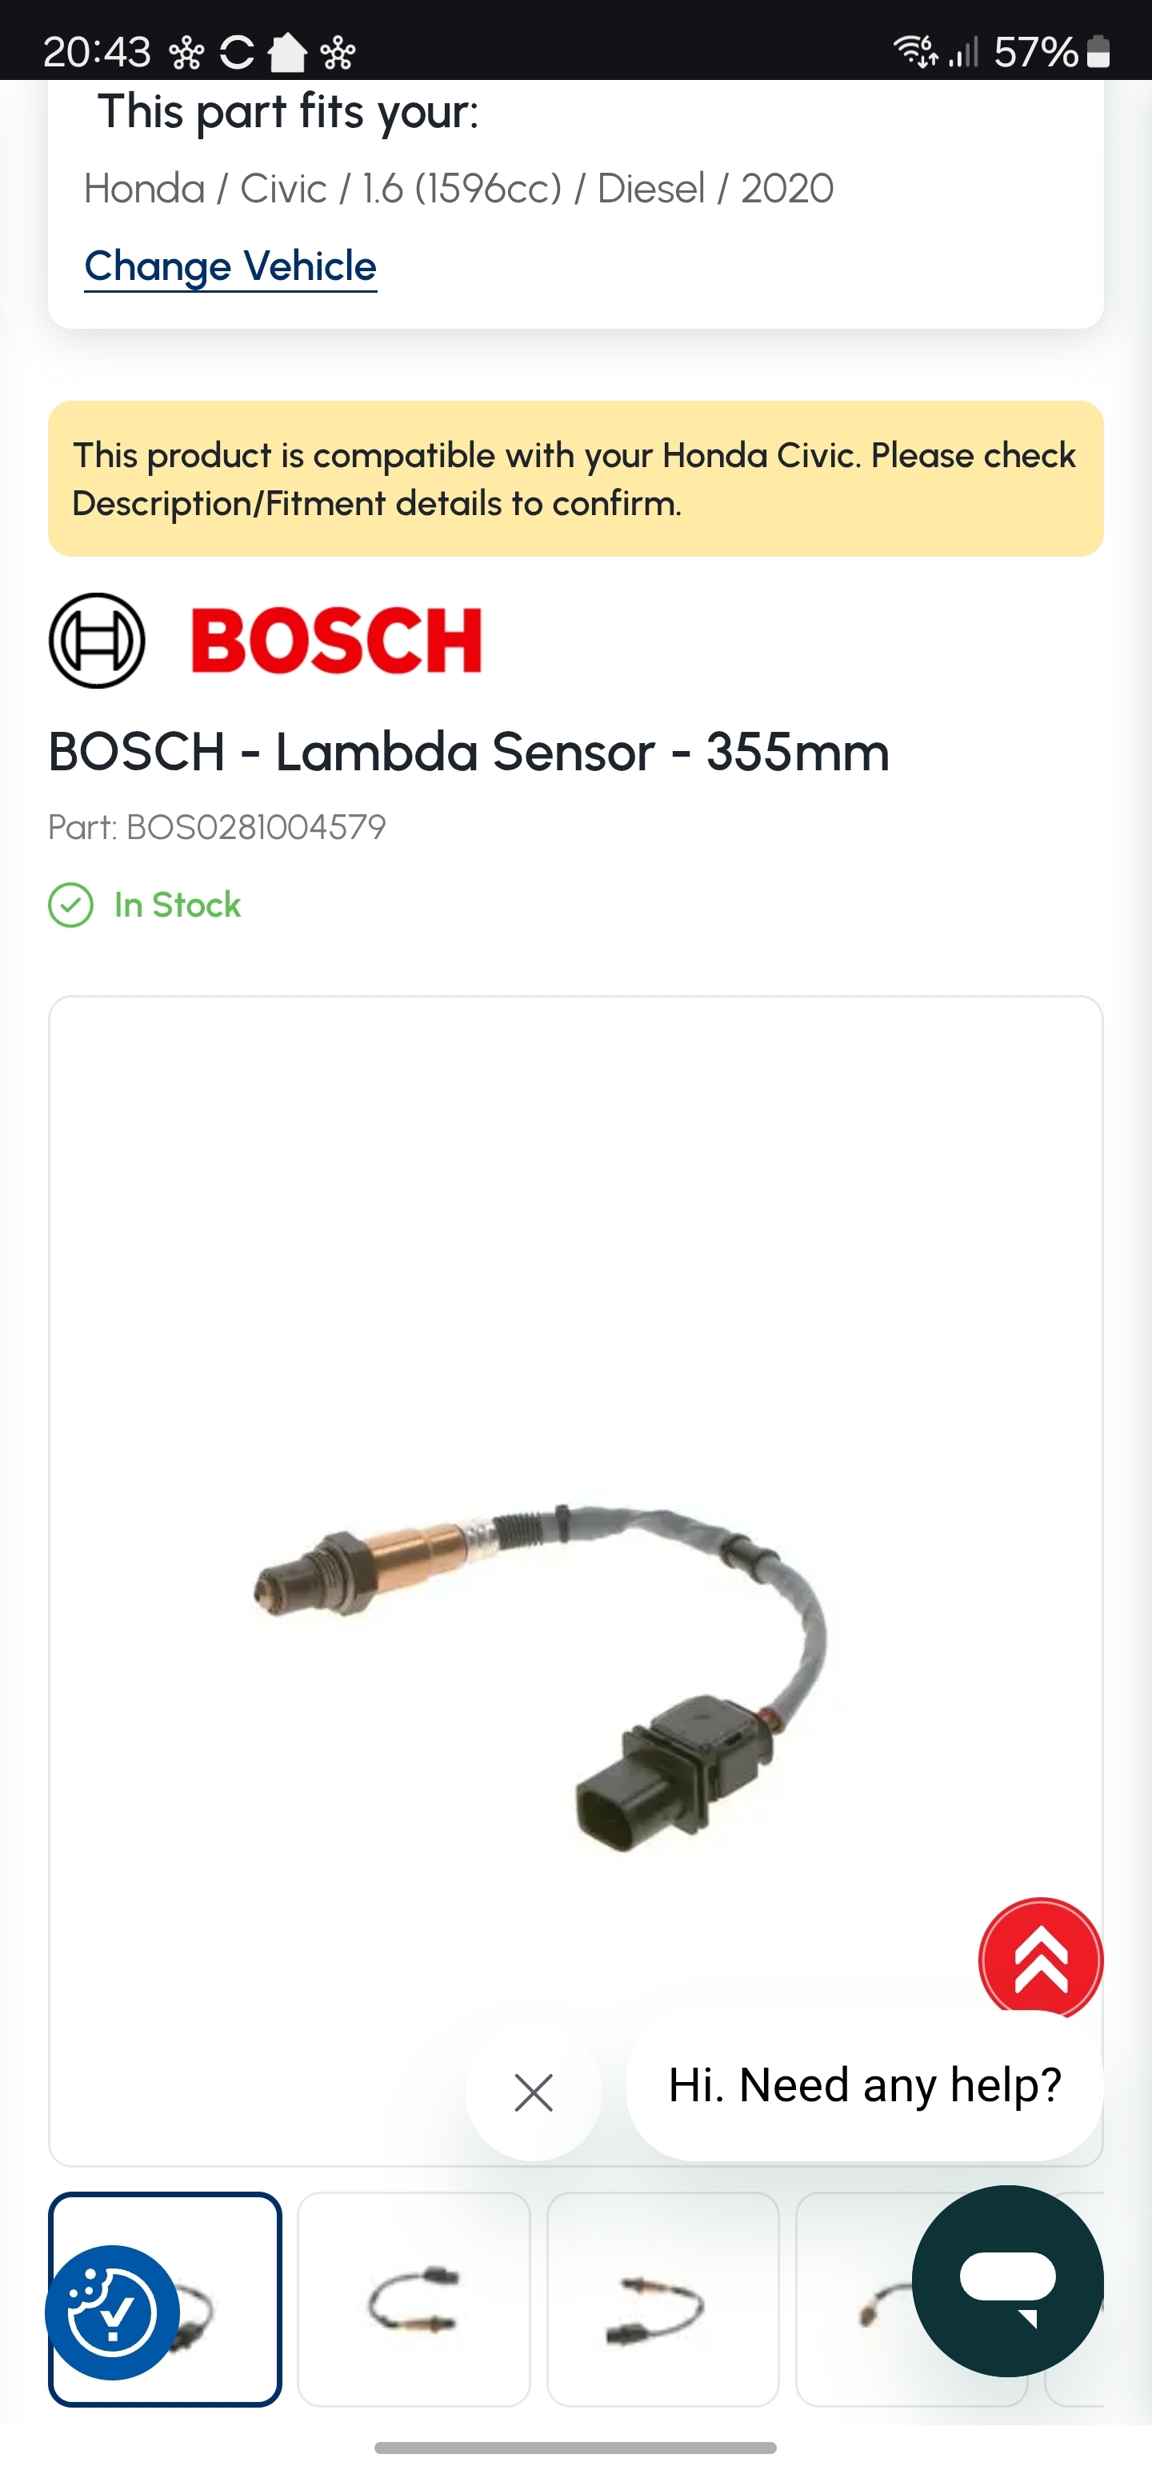Image resolution: width=1152 pixels, height=2470 pixels.
Task: Tap the yellow compatibility notice banner
Action: (575, 478)
